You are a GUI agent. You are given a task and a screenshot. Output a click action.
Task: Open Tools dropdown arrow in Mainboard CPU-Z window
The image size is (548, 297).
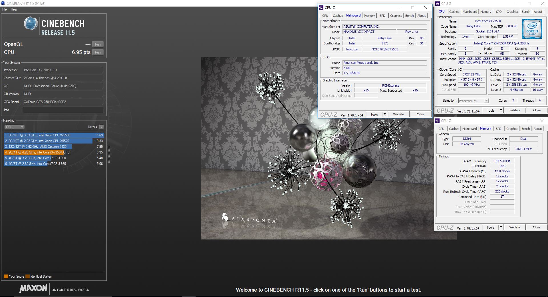tap(384, 114)
